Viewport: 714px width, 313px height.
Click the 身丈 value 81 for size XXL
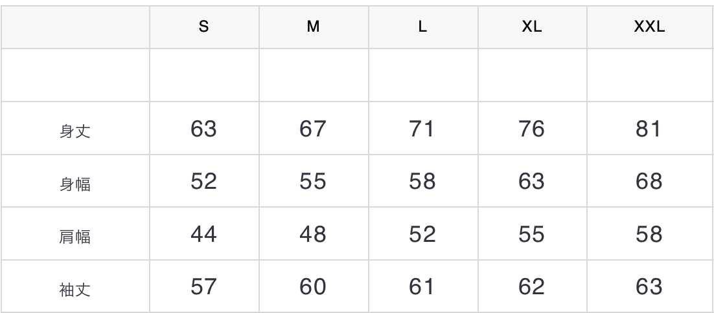649,129
